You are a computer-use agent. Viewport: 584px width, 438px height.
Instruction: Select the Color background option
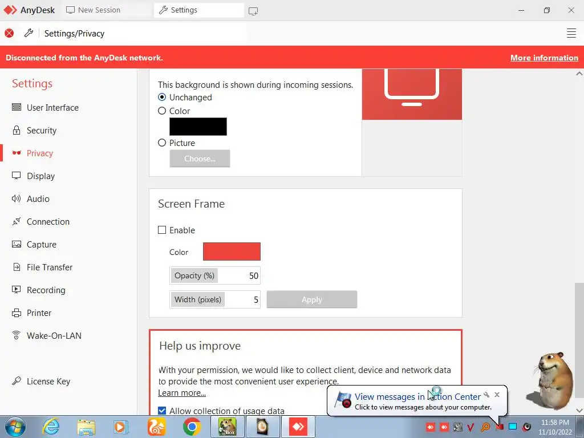162,111
